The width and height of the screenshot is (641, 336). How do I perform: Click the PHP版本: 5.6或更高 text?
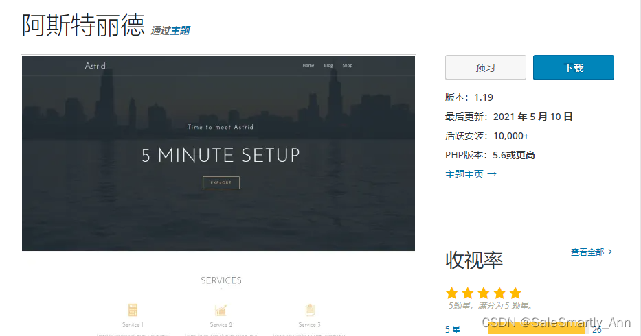490,155
